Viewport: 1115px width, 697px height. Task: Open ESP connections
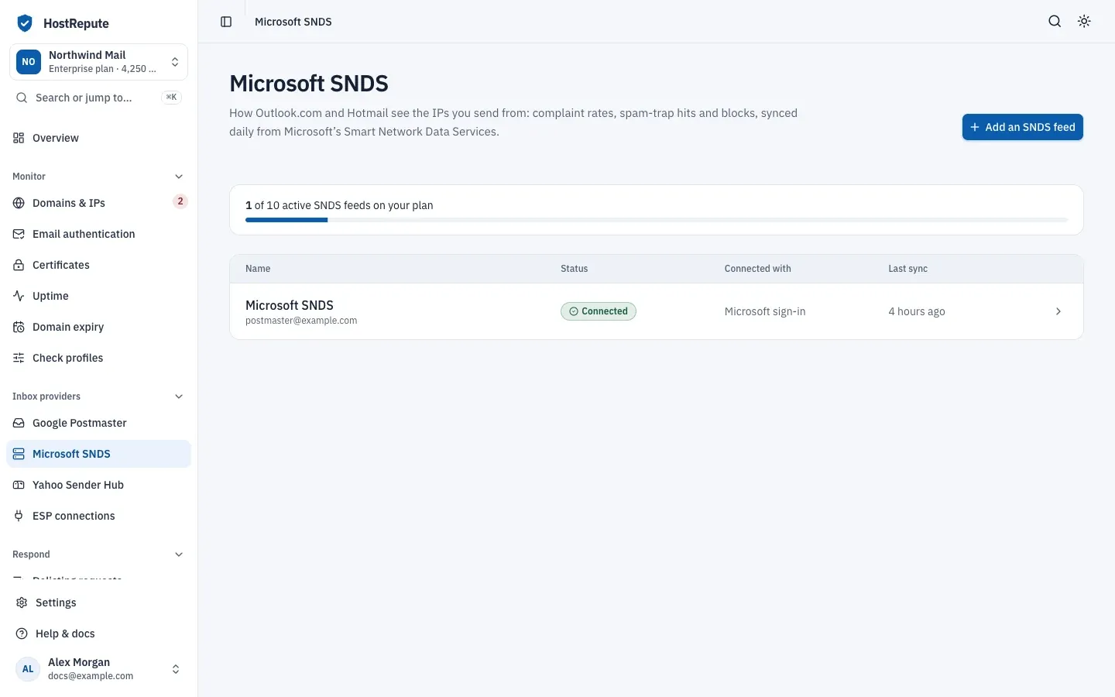click(98, 516)
